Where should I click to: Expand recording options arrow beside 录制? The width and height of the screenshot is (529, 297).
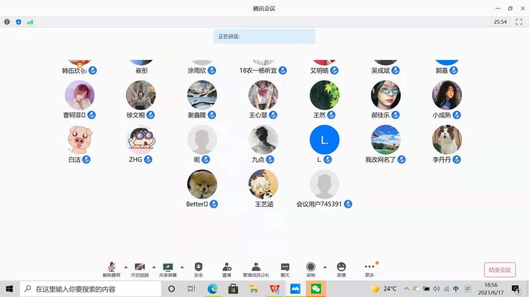point(325,267)
